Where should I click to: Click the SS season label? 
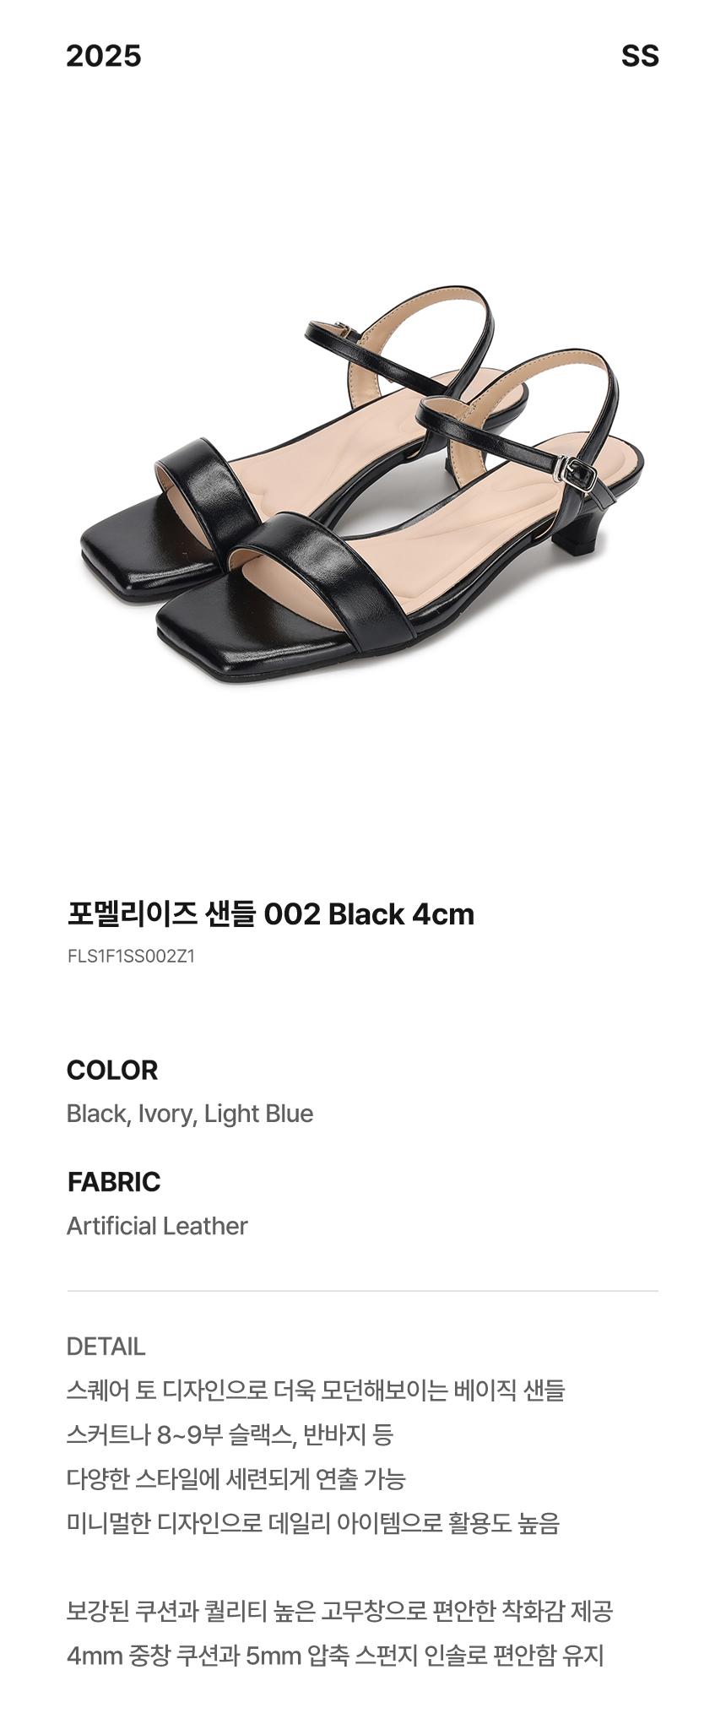pos(640,56)
